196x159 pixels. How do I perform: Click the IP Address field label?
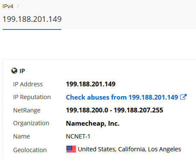(28, 84)
